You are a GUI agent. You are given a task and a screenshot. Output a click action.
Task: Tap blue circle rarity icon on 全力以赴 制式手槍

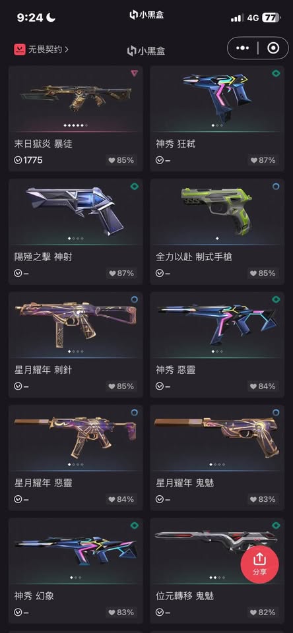[x=276, y=186]
